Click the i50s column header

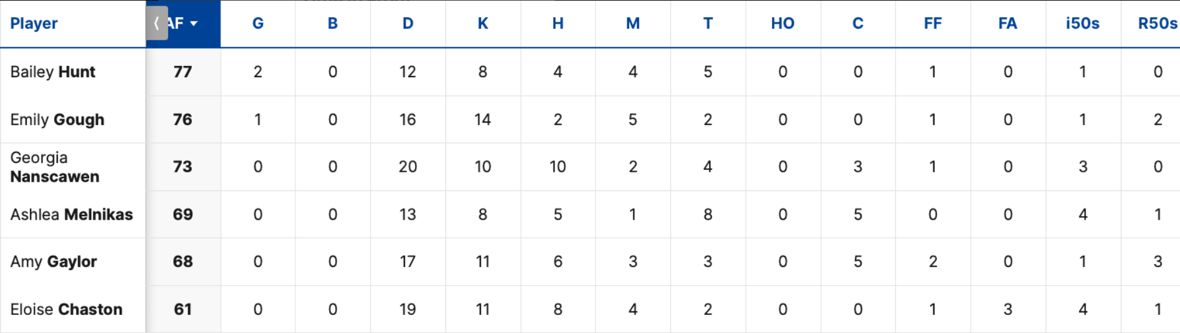[x=1083, y=24]
